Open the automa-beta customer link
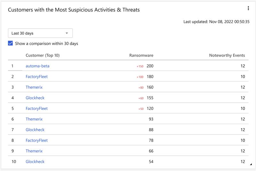 [x=37, y=66]
